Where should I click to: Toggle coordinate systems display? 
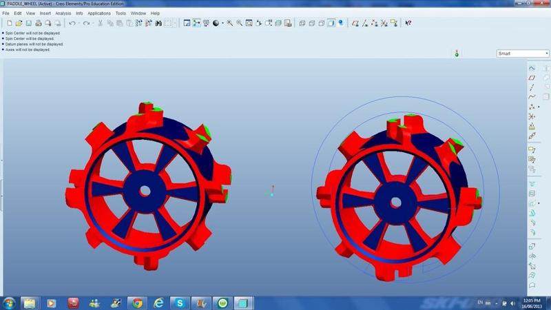tap(384, 23)
